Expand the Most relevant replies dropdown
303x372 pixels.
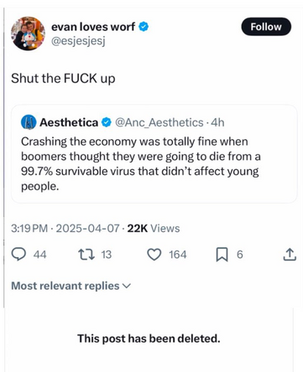(x=71, y=286)
